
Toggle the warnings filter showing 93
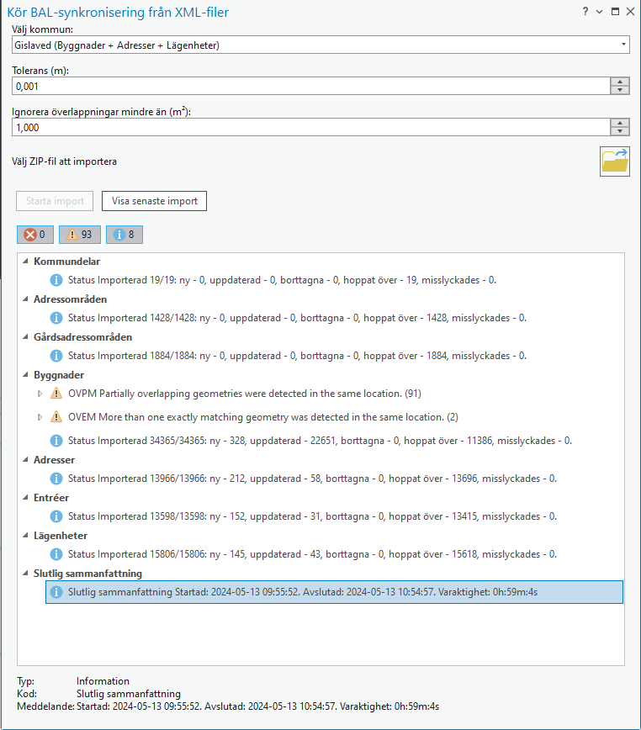coord(80,235)
